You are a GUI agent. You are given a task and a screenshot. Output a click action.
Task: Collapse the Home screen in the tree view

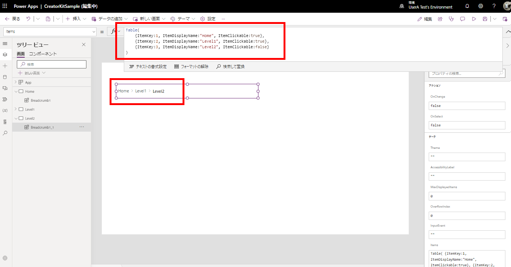click(16, 91)
